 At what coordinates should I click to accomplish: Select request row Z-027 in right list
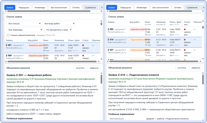tap(154, 52)
